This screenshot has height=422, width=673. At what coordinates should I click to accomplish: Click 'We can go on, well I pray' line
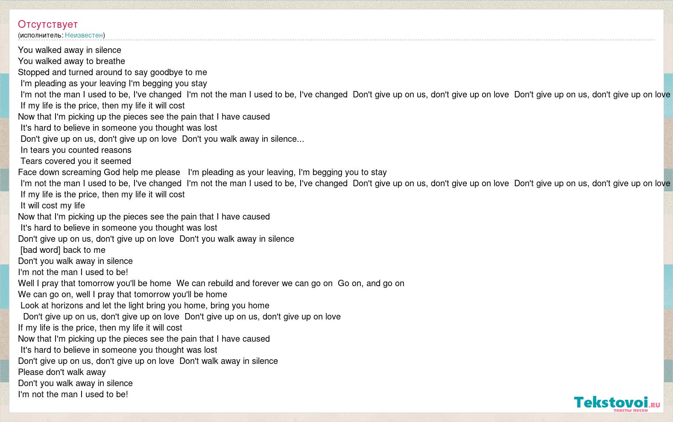coord(123,294)
